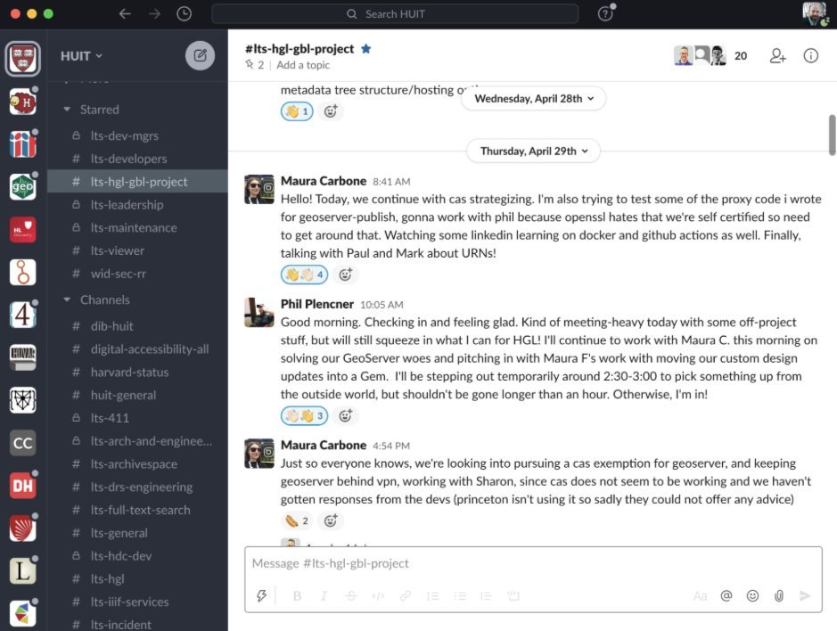Toggle the wave reaction with count 3
The image size is (837, 631).
click(x=304, y=415)
